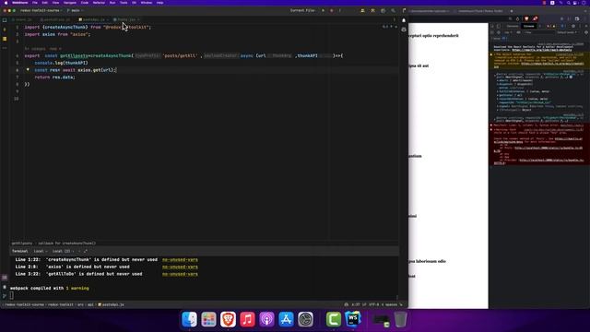Open the Podcasts app in the Dock
This screenshot has height=332, width=590.
pos(266,319)
